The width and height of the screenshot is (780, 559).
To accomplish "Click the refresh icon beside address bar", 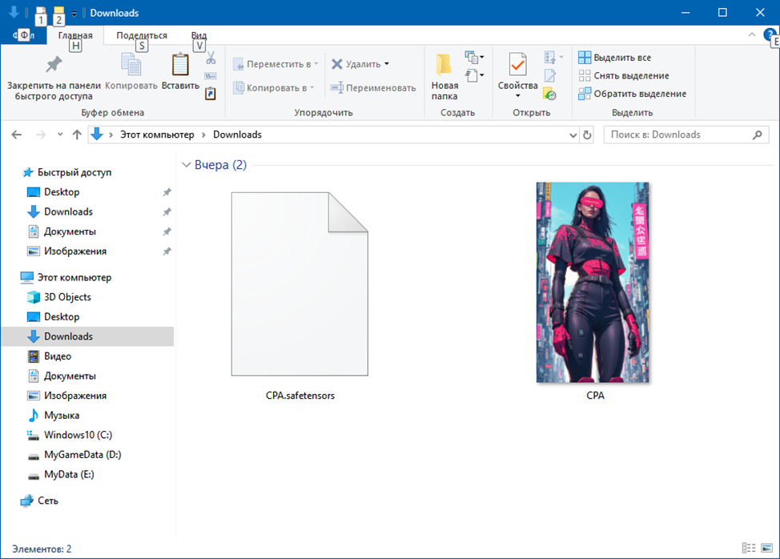I will 587,135.
